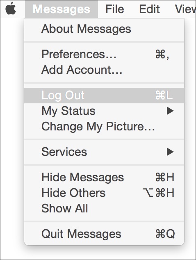Screen dimensions: 196x260
Task: Choose Show All
Action: (104, 208)
